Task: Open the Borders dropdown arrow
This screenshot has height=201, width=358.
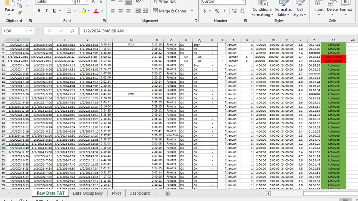Action: point(75,11)
